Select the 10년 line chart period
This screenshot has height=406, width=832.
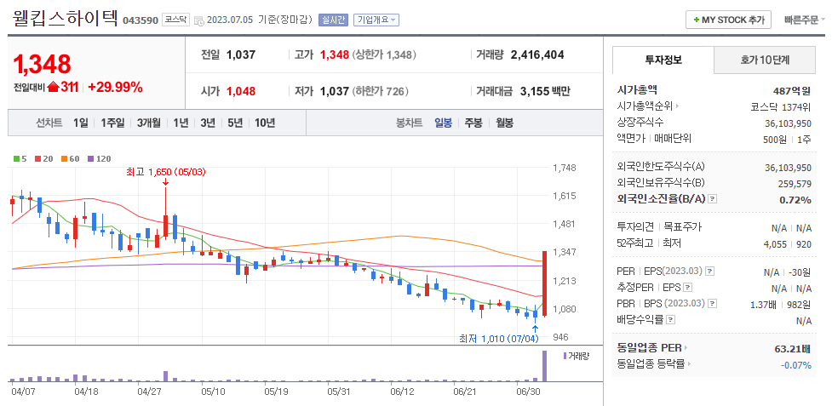[265, 123]
